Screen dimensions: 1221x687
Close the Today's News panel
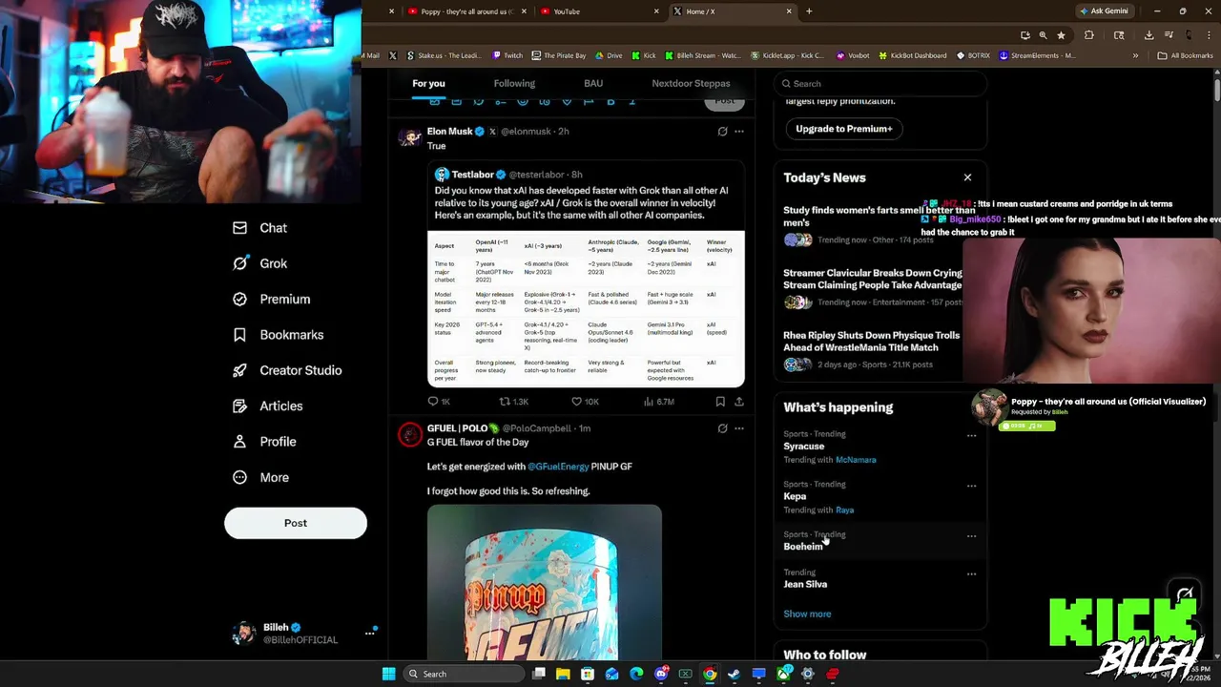(x=967, y=177)
